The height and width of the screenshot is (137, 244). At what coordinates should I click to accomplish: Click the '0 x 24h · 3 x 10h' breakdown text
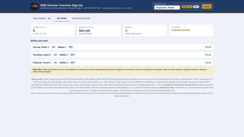click(x=39, y=34)
